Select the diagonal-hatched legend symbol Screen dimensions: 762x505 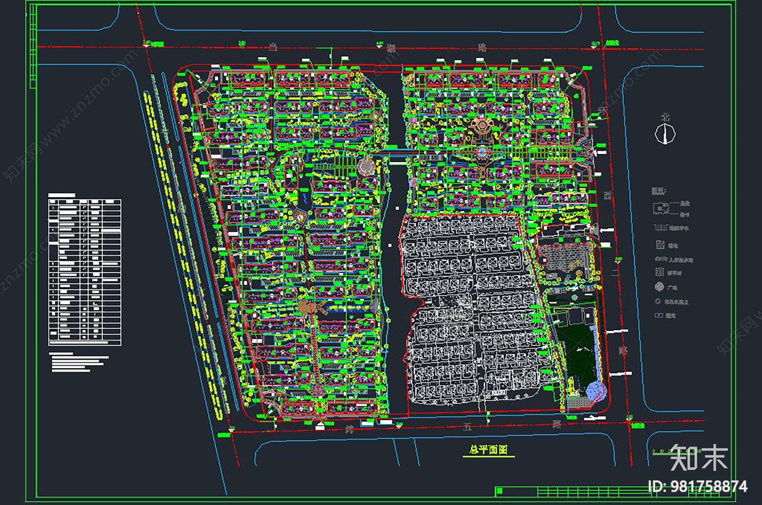660,272
